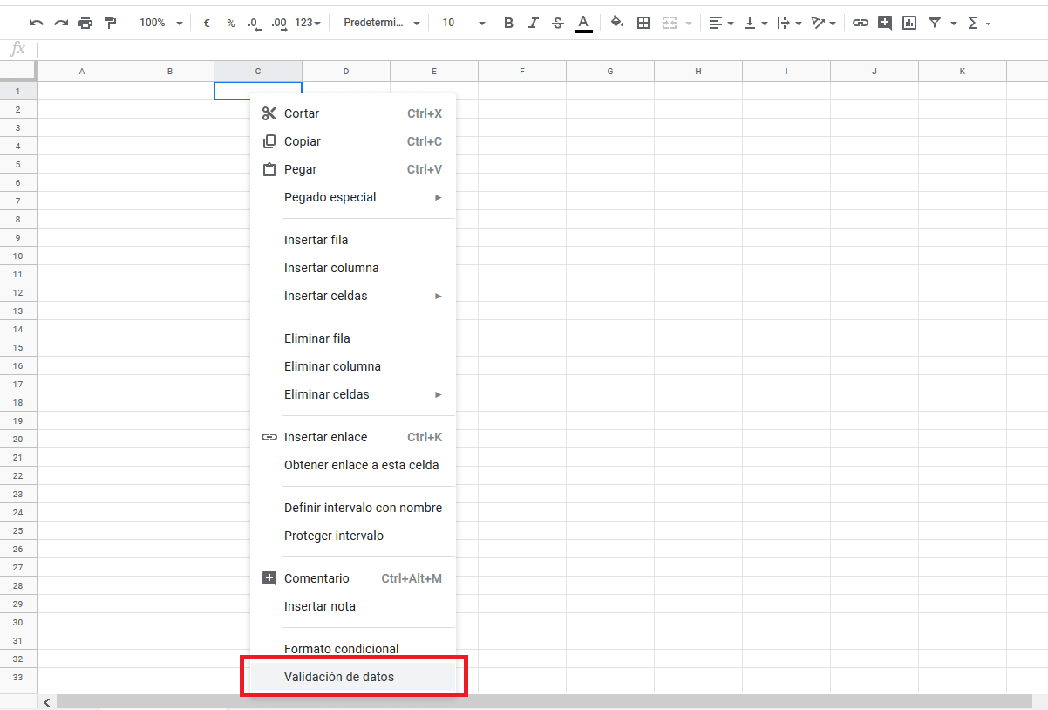Apply Bold formatting
Screen dimensions: 1048x710
(x=508, y=22)
